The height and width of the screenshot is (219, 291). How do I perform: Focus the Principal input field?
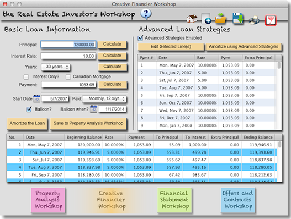pyautogui.click(x=68, y=45)
